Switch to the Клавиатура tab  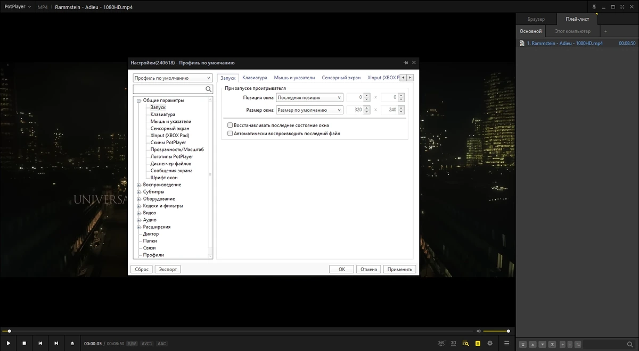tap(255, 78)
